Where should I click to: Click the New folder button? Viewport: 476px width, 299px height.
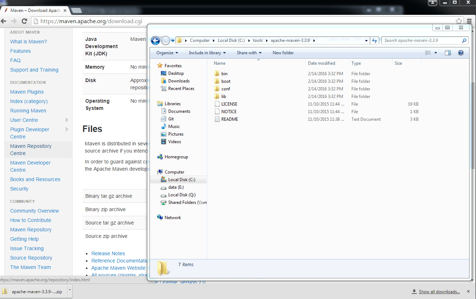click(283, 53)
